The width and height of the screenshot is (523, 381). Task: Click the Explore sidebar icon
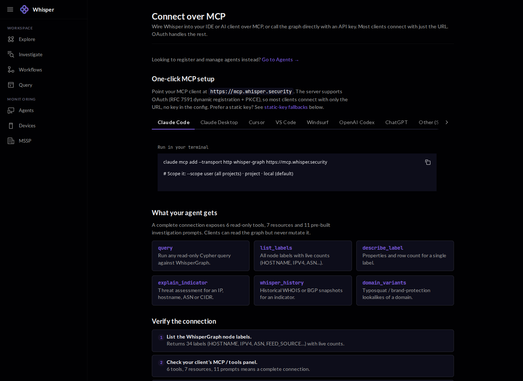coord(11,39)
